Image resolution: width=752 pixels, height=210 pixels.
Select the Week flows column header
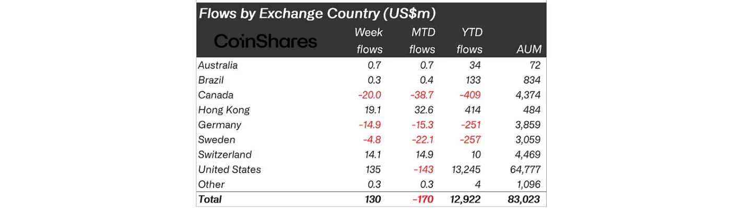pos(368,41)
